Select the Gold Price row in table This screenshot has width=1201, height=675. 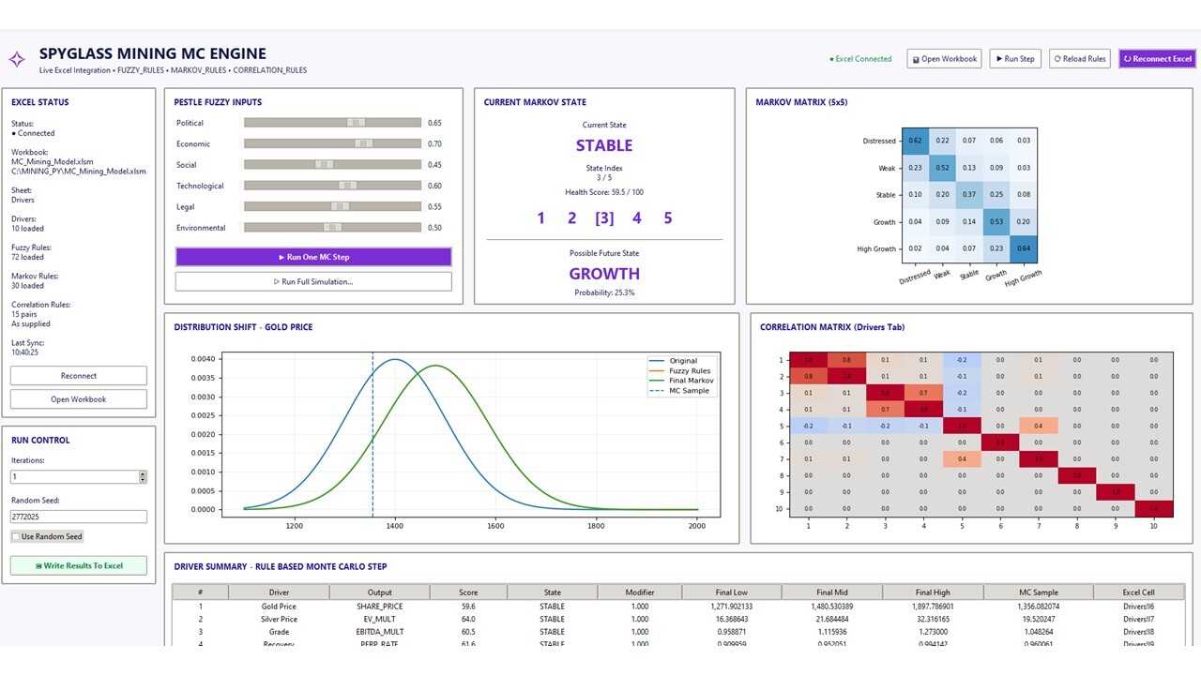pos(677,607)
